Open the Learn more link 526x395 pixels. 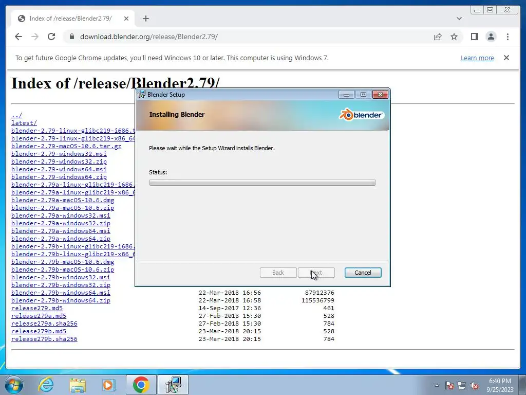point(477,58)
